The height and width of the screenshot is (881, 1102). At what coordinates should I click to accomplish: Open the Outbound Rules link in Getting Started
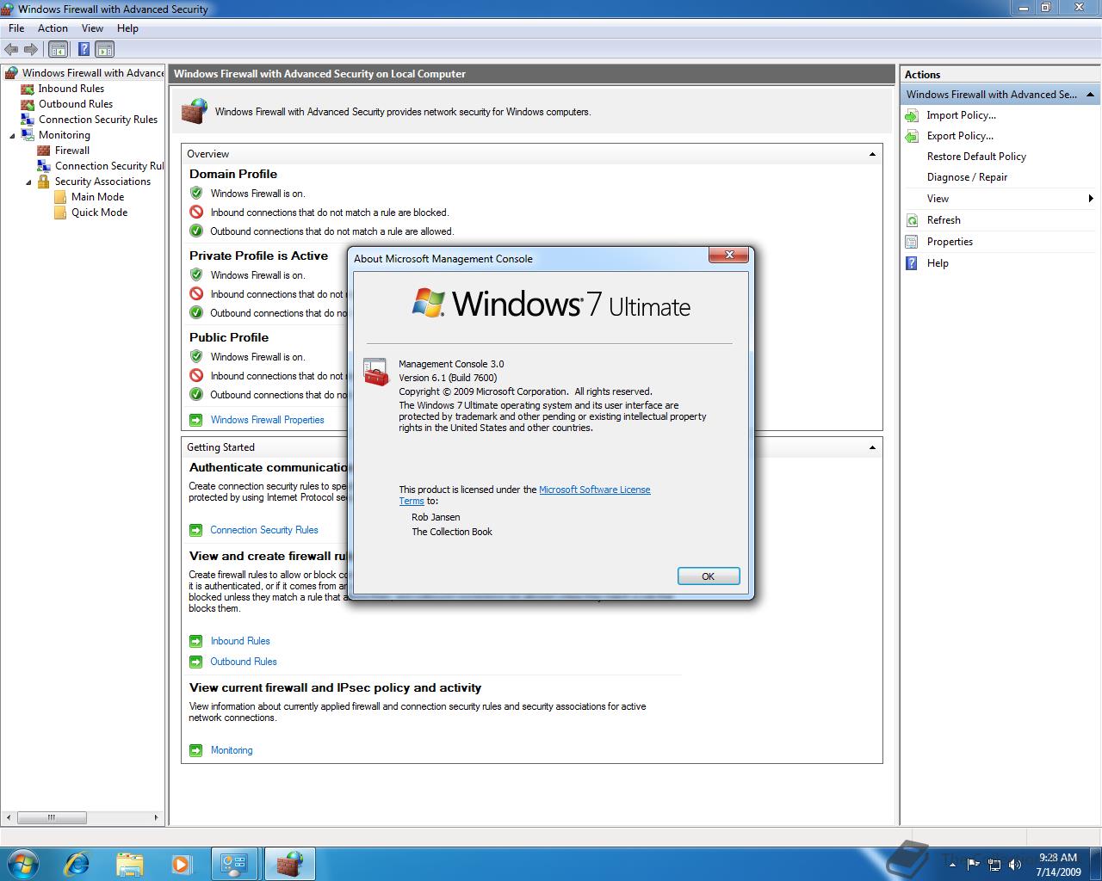point(244,662)
